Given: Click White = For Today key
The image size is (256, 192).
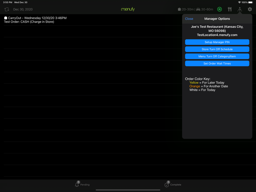Looking at the screenshot, I should coord(202,90).
